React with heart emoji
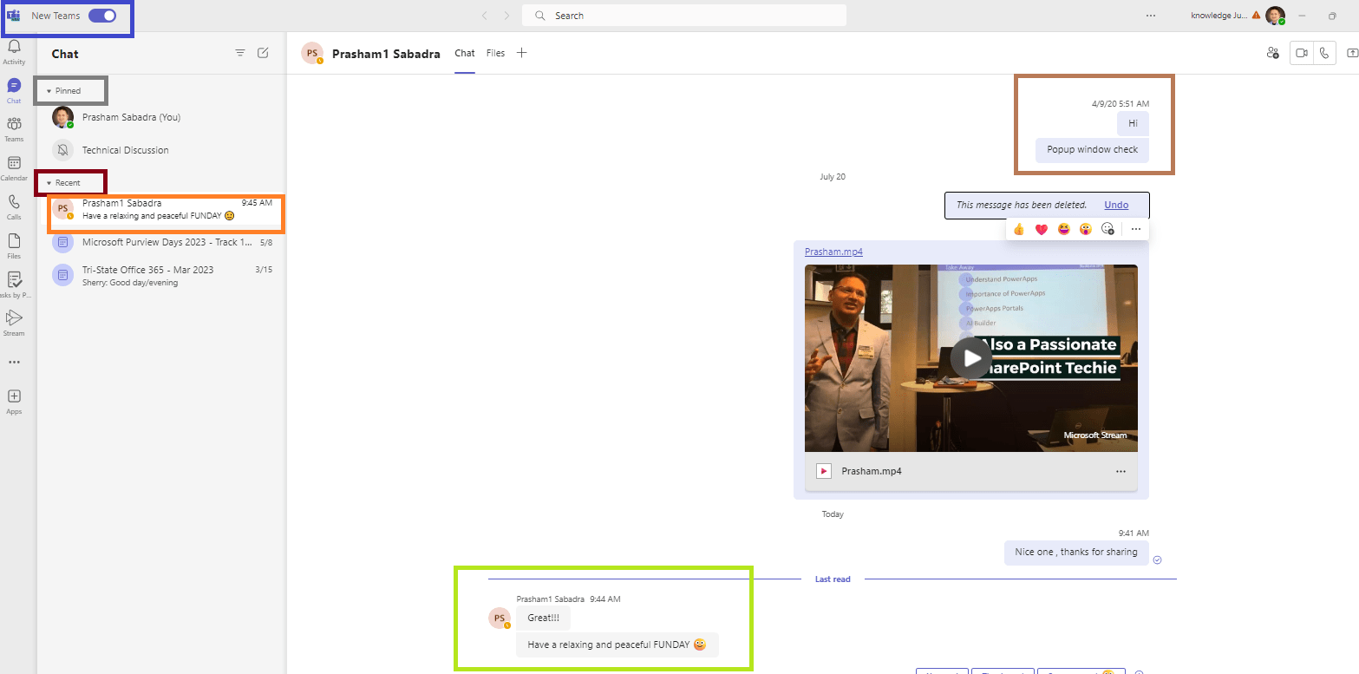 pos(1041,229)
